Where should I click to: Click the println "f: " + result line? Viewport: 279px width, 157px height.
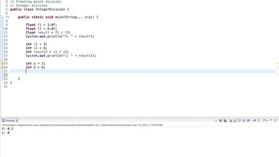[x=60, y=36]
